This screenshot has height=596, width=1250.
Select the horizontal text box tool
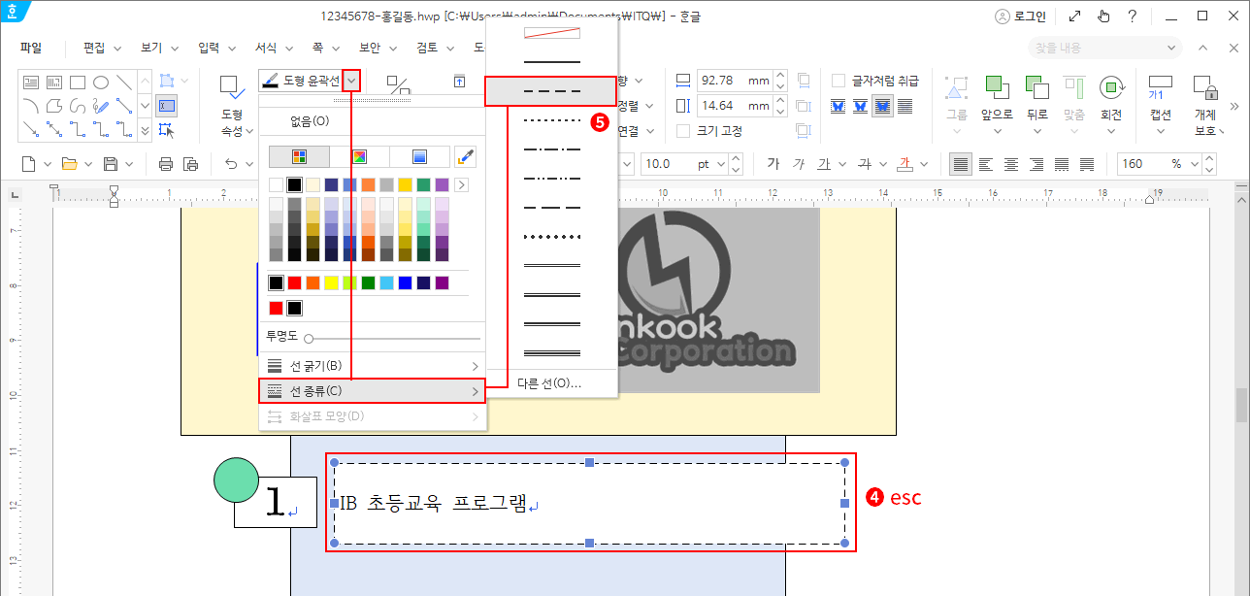[30, 83]
